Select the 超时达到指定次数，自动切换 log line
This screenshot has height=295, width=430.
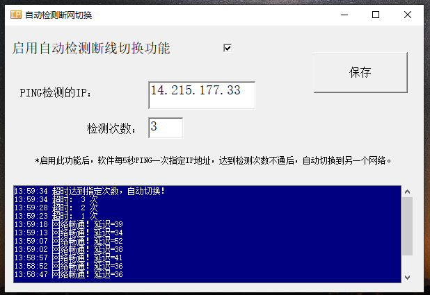pos(90,191)
